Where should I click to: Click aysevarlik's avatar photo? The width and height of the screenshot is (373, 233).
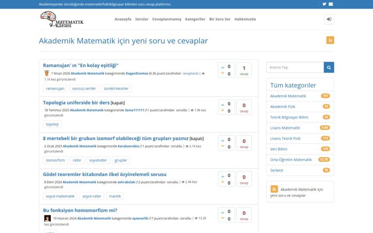(47, 219)
